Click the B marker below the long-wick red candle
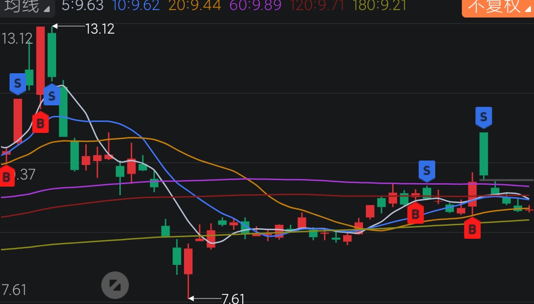 click(472, 228)
